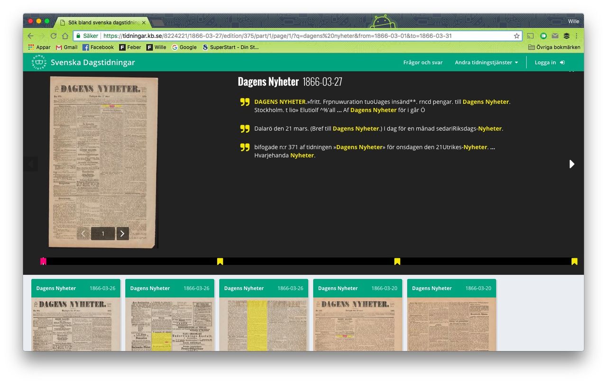Click the address bar URL
Image resolution: width=607 pixels, height=384 pixels.
click(277, 36)
